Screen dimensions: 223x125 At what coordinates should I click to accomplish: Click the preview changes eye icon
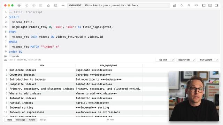(34, 6)
